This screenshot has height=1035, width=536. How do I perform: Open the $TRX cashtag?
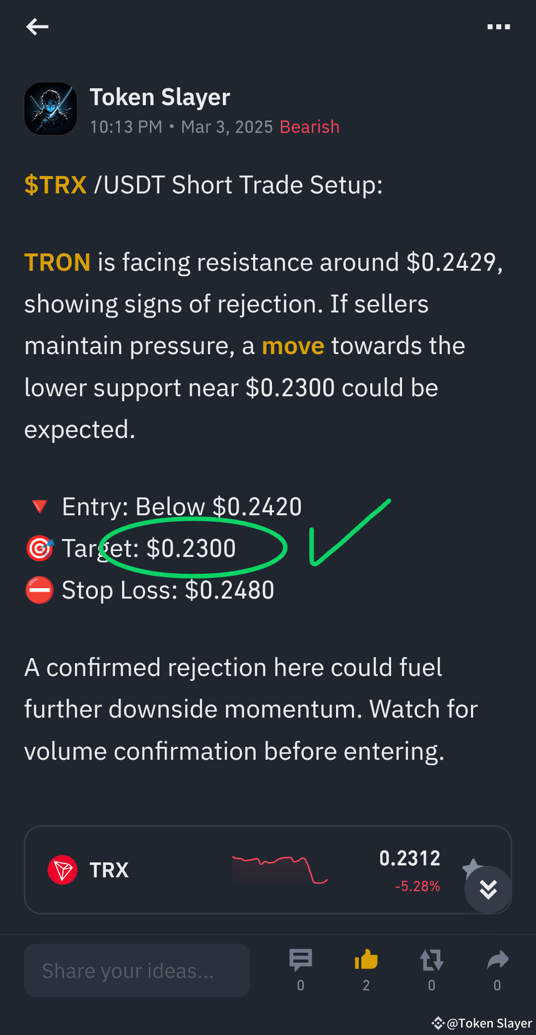point(55,184)
